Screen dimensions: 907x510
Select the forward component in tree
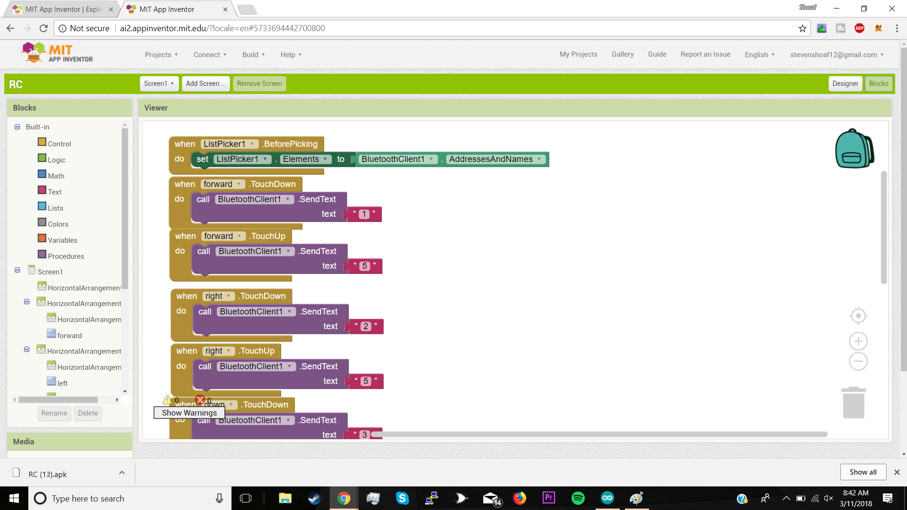69,335
